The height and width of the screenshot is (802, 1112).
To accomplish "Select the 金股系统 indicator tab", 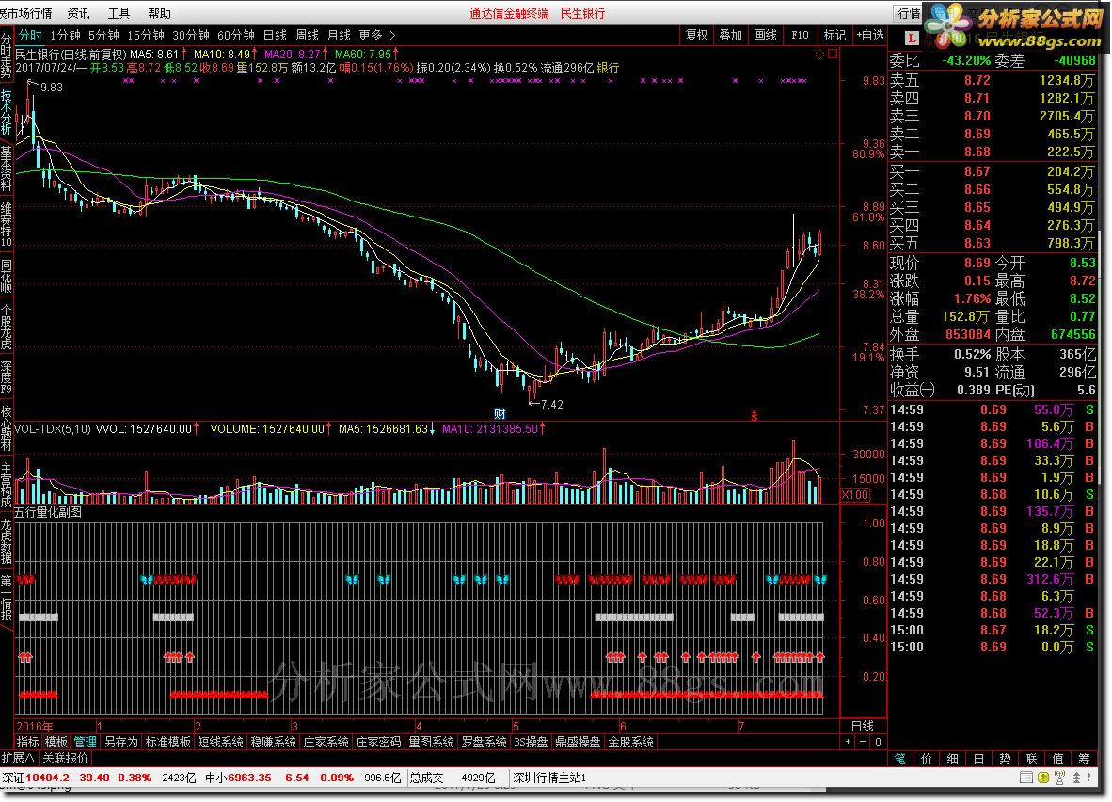I will click(630, 742).
